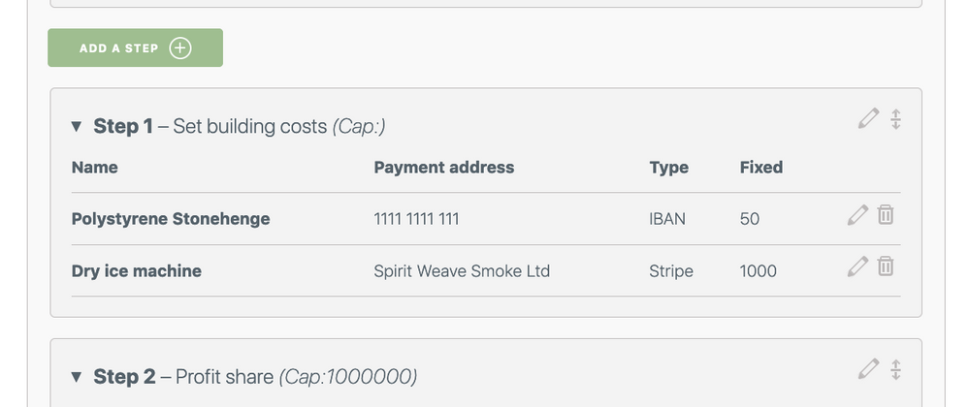Delete the Dry ice machine row
970x407 pixels.
(x=886, y=266)
